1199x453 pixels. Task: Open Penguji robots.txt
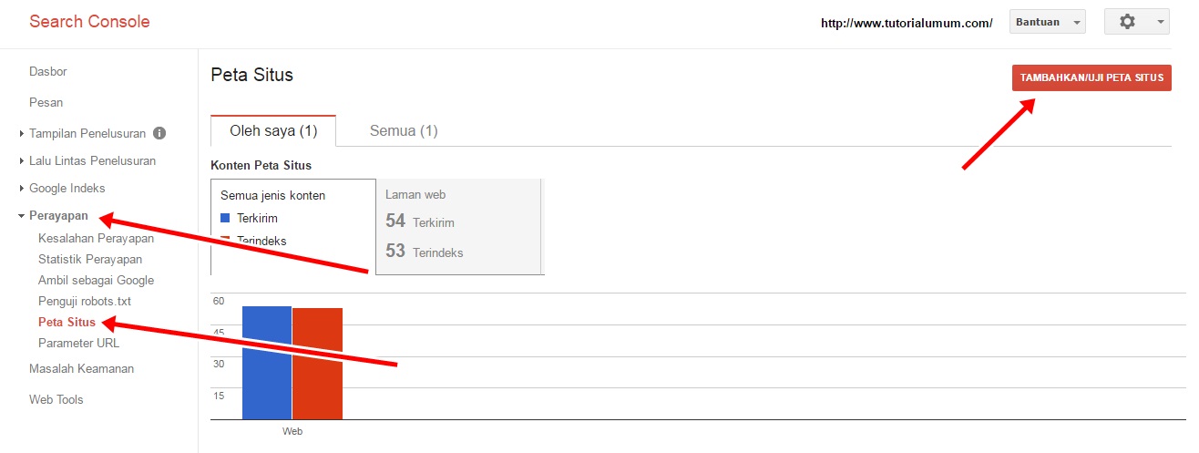point(85,302)
